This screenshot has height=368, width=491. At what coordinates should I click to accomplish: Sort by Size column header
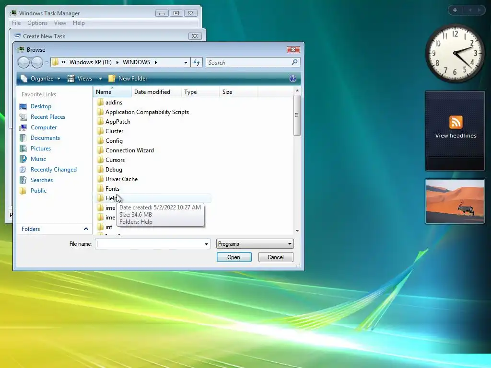tap(239, 92)
